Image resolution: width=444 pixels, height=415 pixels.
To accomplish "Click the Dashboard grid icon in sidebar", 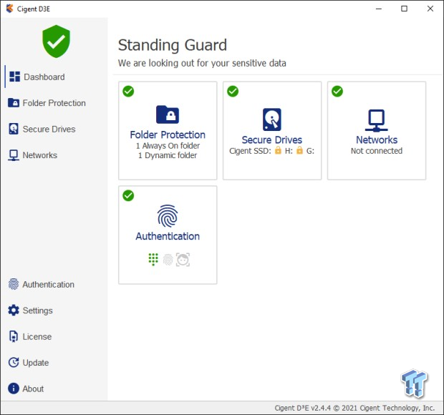I will 14,77.
